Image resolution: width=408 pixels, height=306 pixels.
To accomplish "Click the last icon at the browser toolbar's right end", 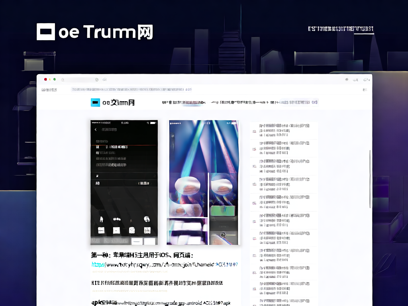I will [x=365, y=80].
